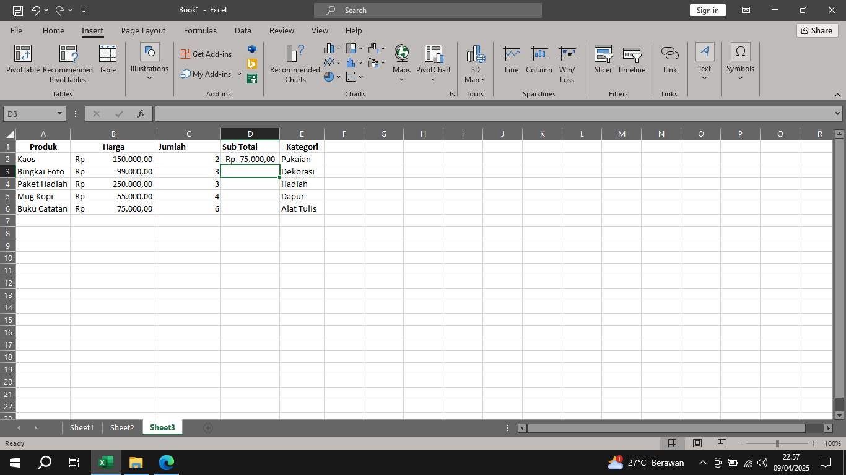This screenshot has height=475, width=846.
Task: Open the Charts dialog box launcher
Action: [453, 94]
